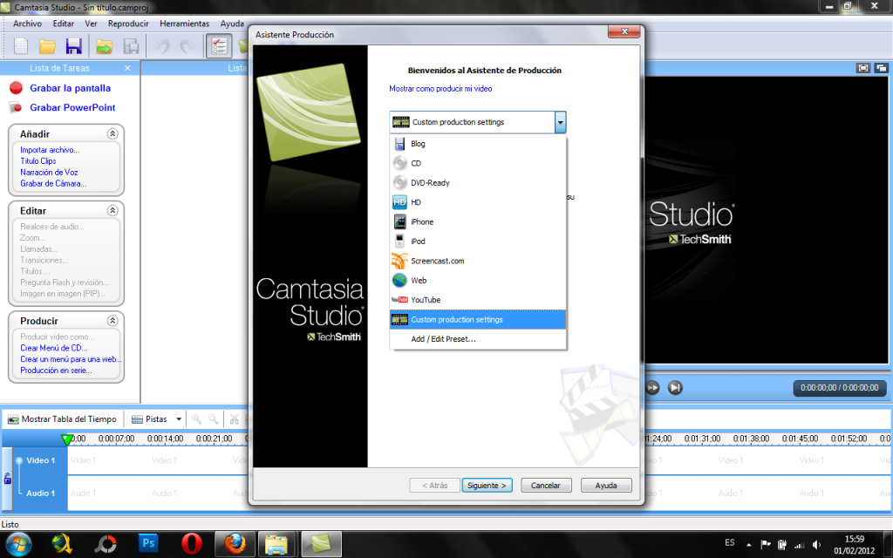Screen dimensions: 893x558
Task: Choose the YouTube preset
Action: [478, 300]
